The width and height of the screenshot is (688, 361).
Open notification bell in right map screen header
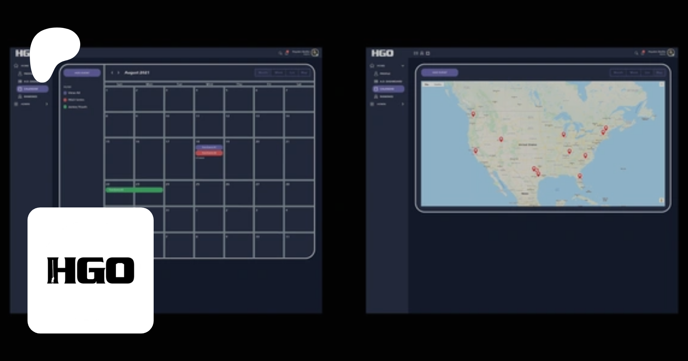coord(643,53)
